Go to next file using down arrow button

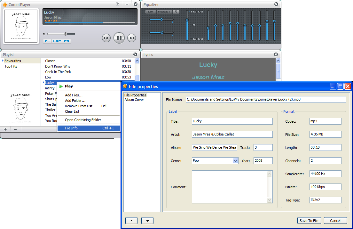(x=147, y=221)
